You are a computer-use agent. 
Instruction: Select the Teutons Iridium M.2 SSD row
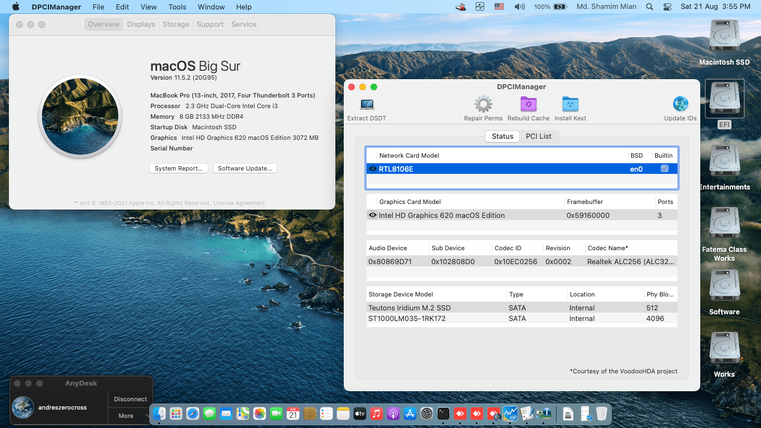[x=521, y=308]
